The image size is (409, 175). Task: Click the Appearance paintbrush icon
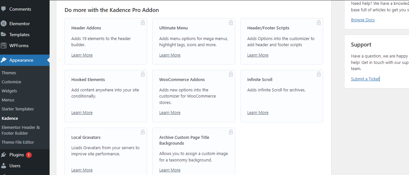click(x=4, y=60)
